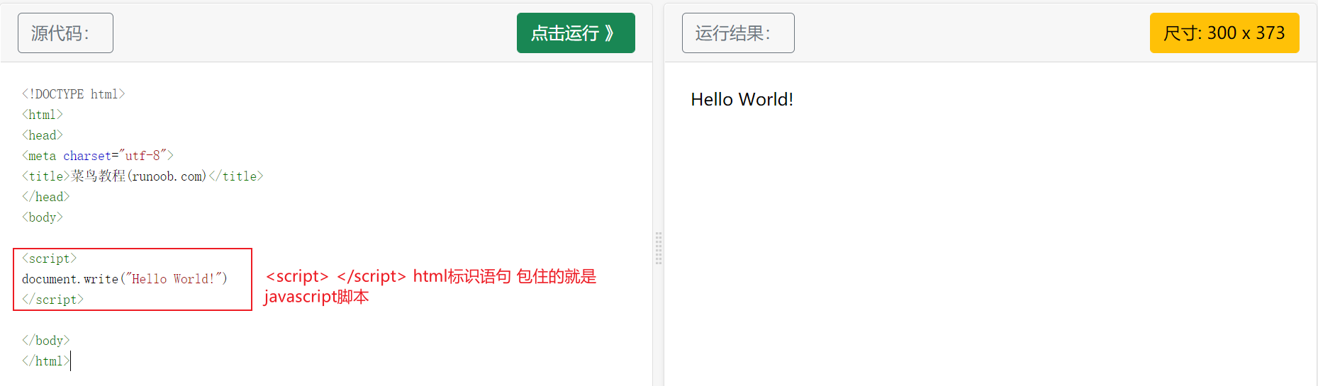Click the green 点击运行 run button

pyautogui.click(x=576, y=33)
